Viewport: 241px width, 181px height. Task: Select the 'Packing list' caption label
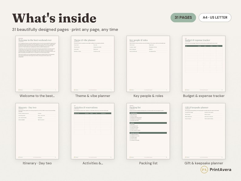click(148, 163)
